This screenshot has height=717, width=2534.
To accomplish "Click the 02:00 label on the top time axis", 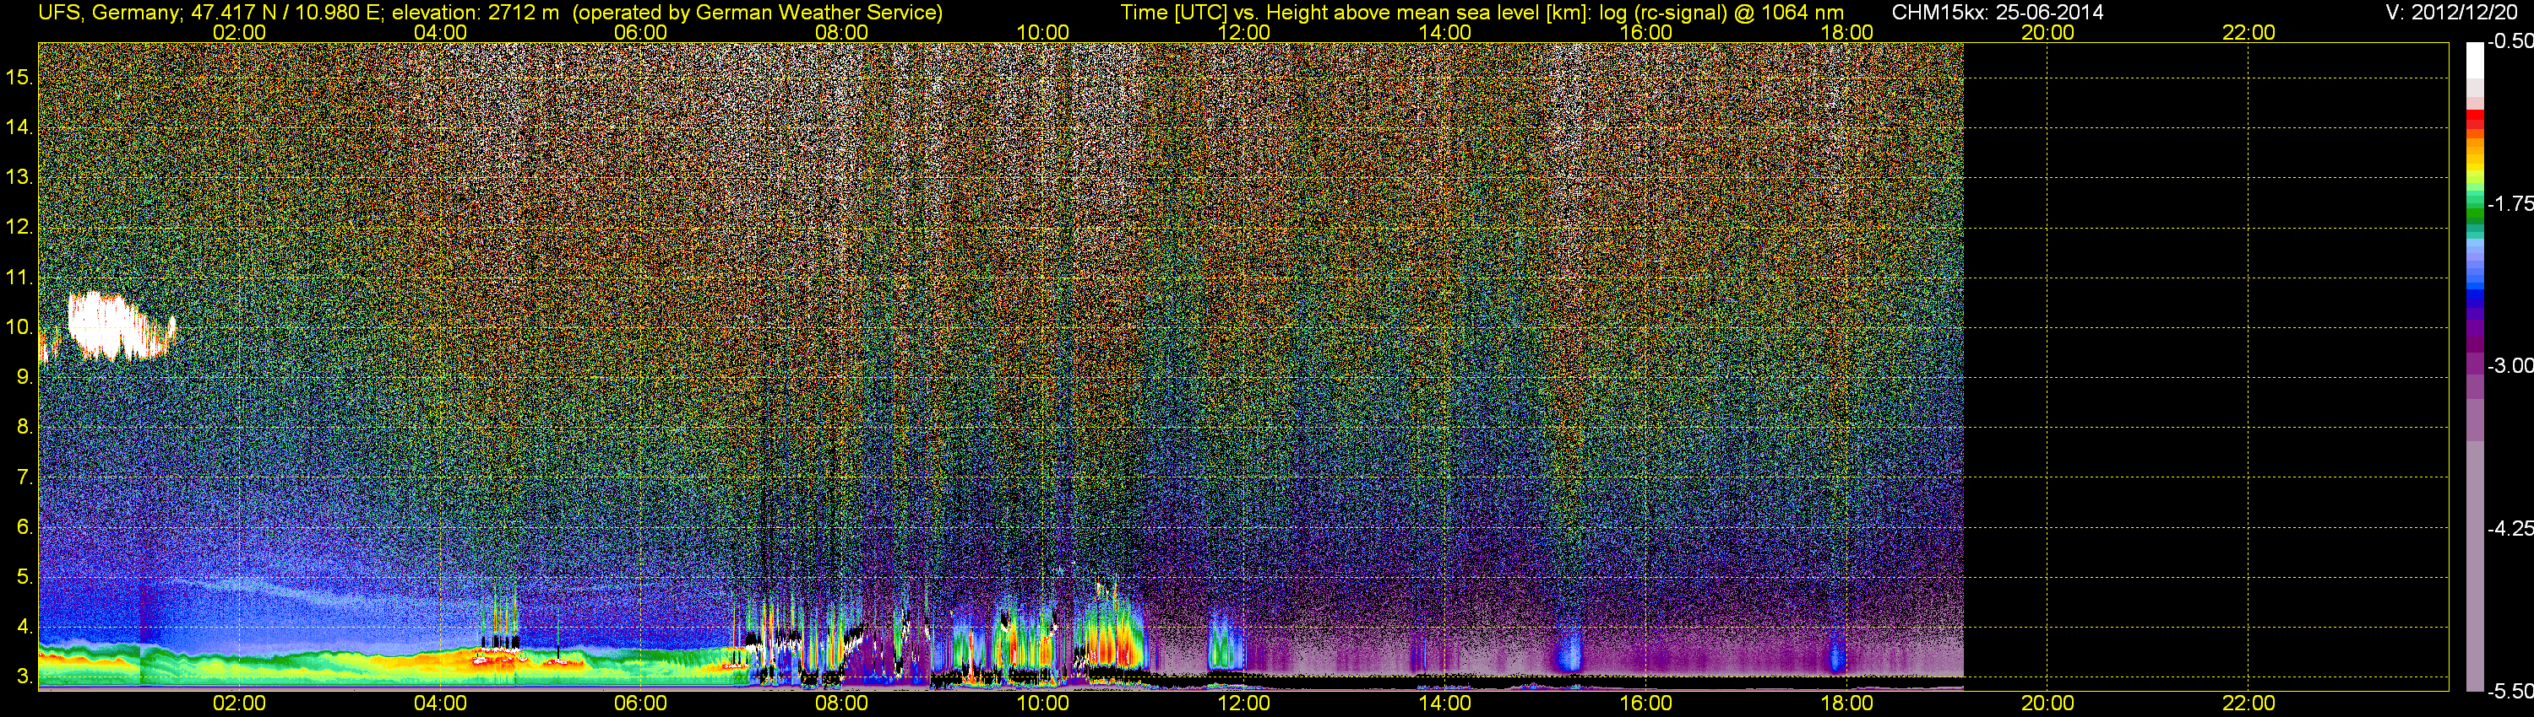I will 239,32.
